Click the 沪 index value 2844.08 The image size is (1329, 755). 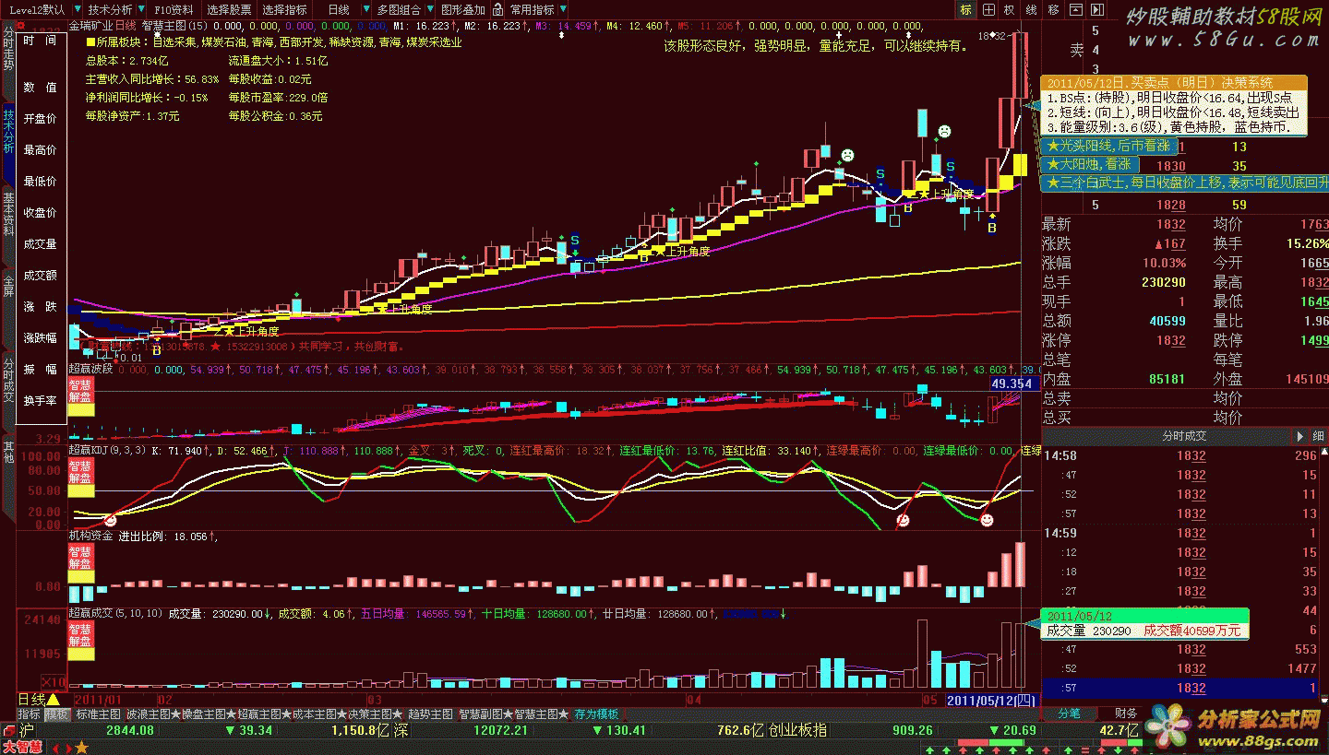130,730
